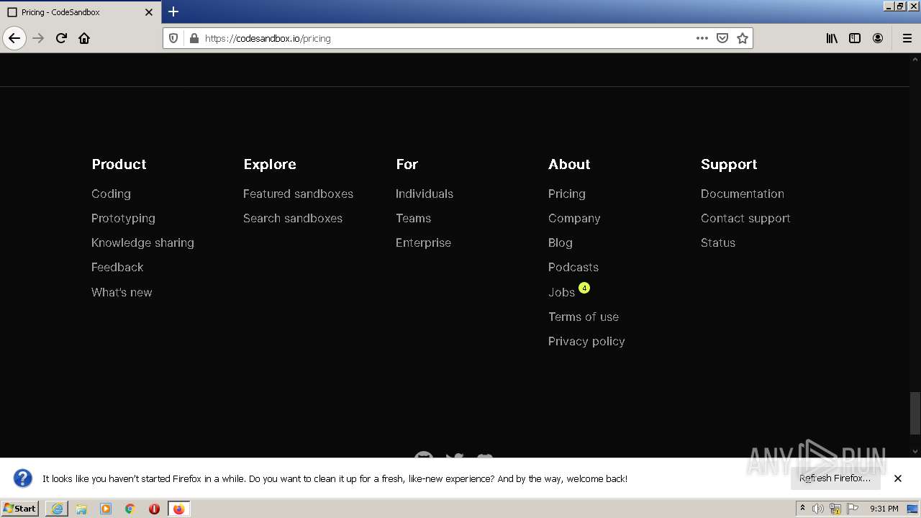Launch Internet Explorer from taskbar
Screen dimensions: 921x518
tap(57, 509)
